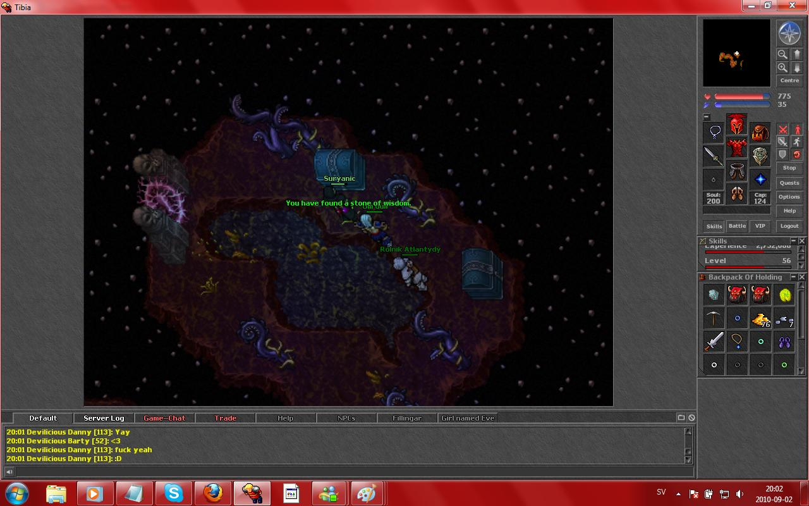Click the legs equipment slot
Screen dimensions: 809x506
737,171
